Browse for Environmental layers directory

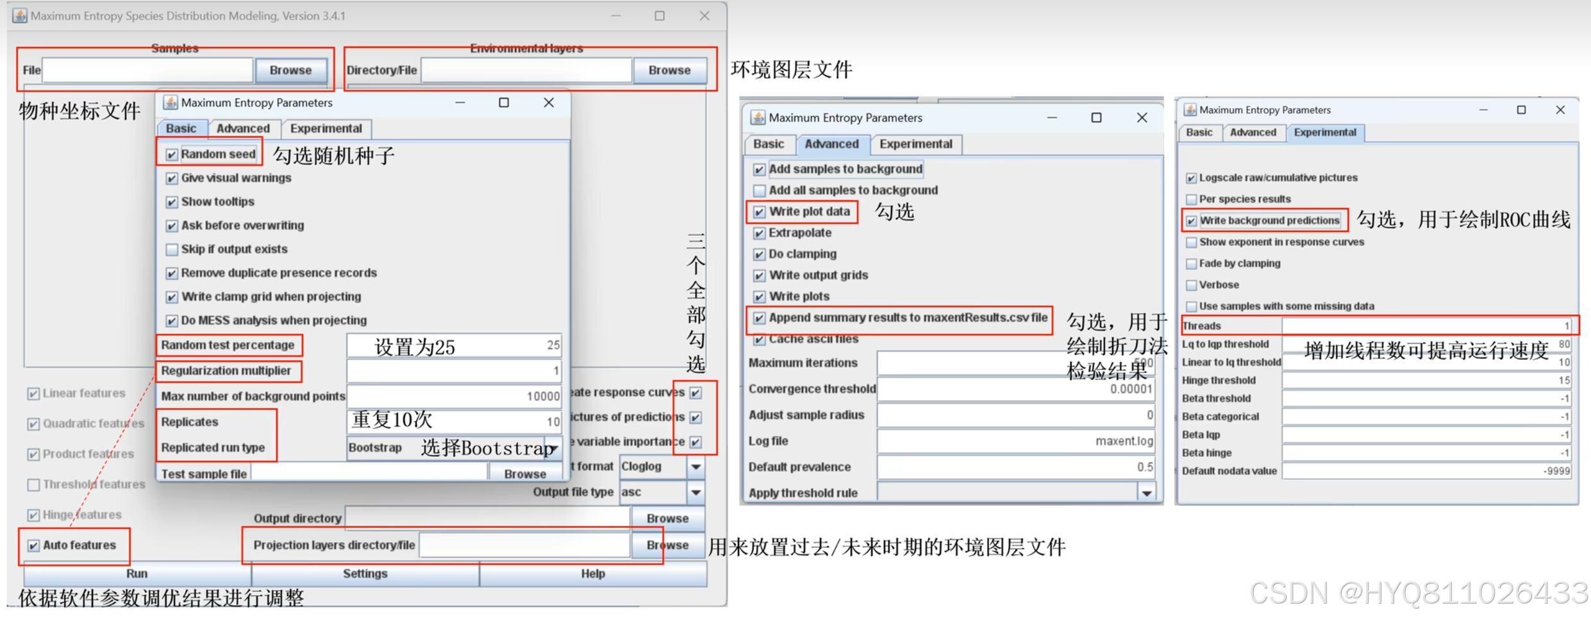click(670, 70)
